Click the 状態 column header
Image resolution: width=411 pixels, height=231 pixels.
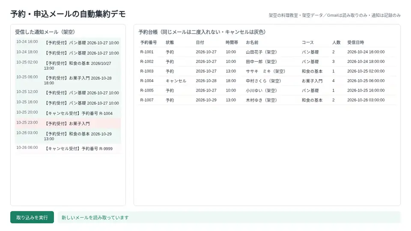coord(170,42)
